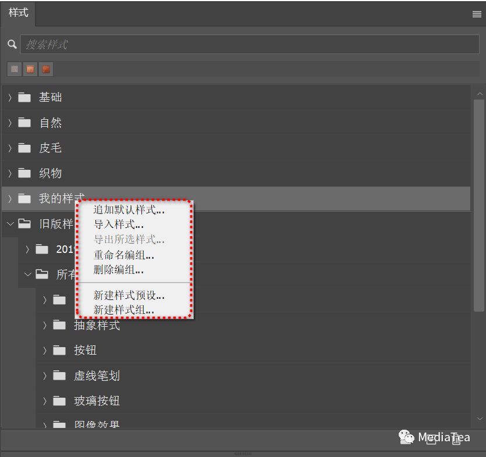Click the 按钮 folder icon
The width and height of the screenshot is (486, 457).
point(59,350)
